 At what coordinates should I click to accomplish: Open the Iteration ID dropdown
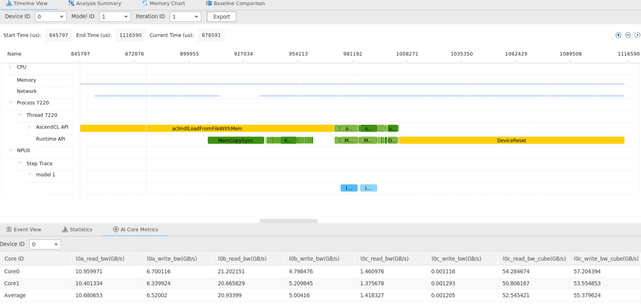185,17
